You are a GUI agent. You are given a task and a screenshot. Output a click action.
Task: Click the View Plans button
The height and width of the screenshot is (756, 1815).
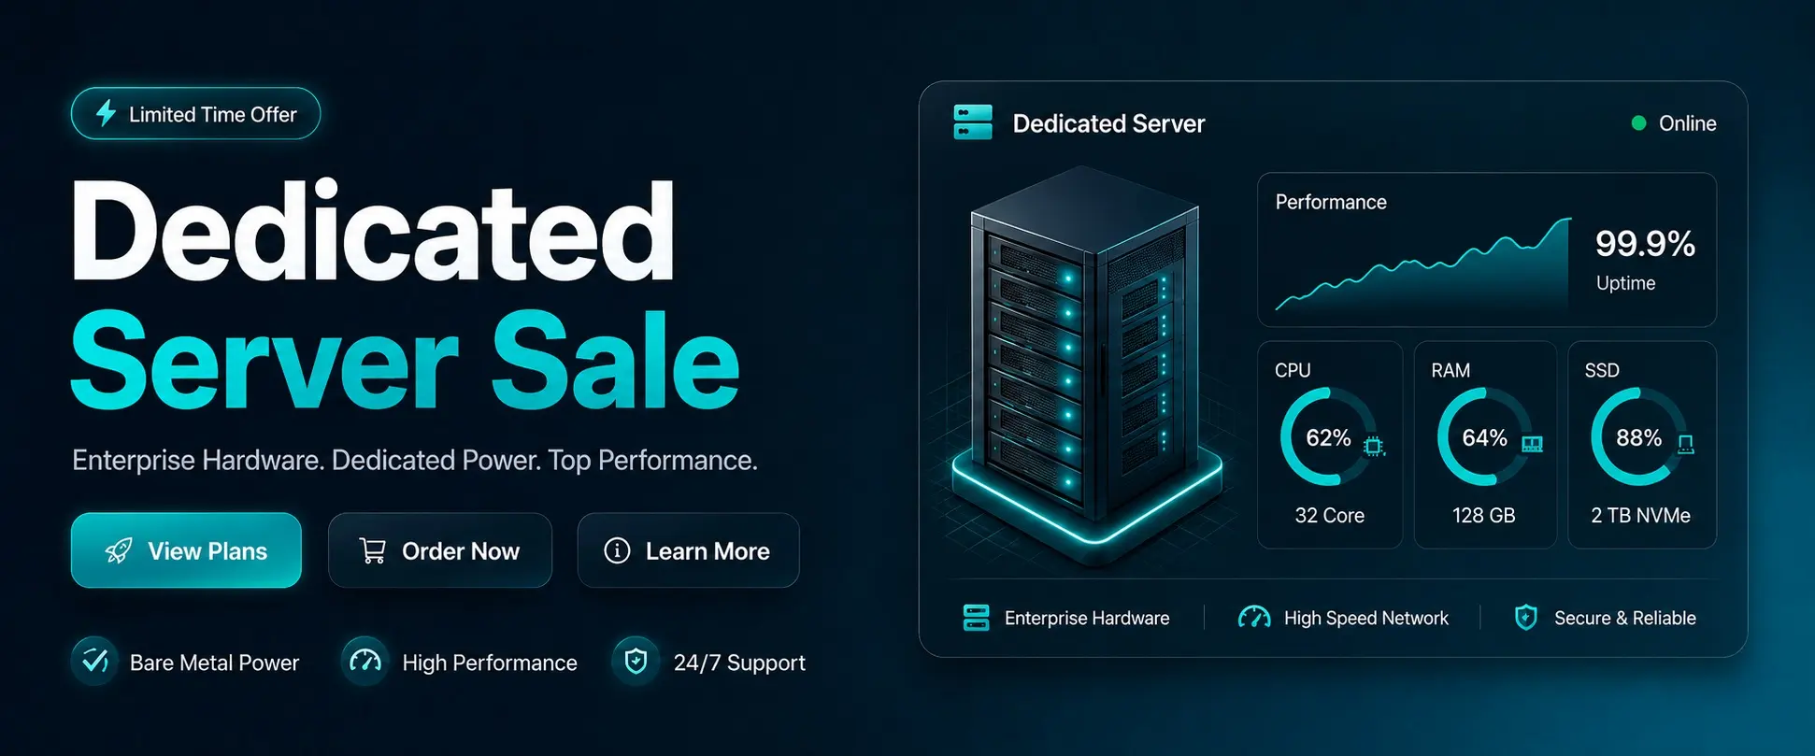186,550
